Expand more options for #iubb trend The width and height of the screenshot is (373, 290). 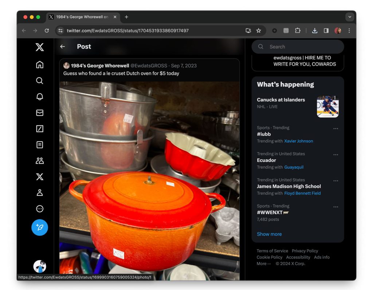pos(335,129)
